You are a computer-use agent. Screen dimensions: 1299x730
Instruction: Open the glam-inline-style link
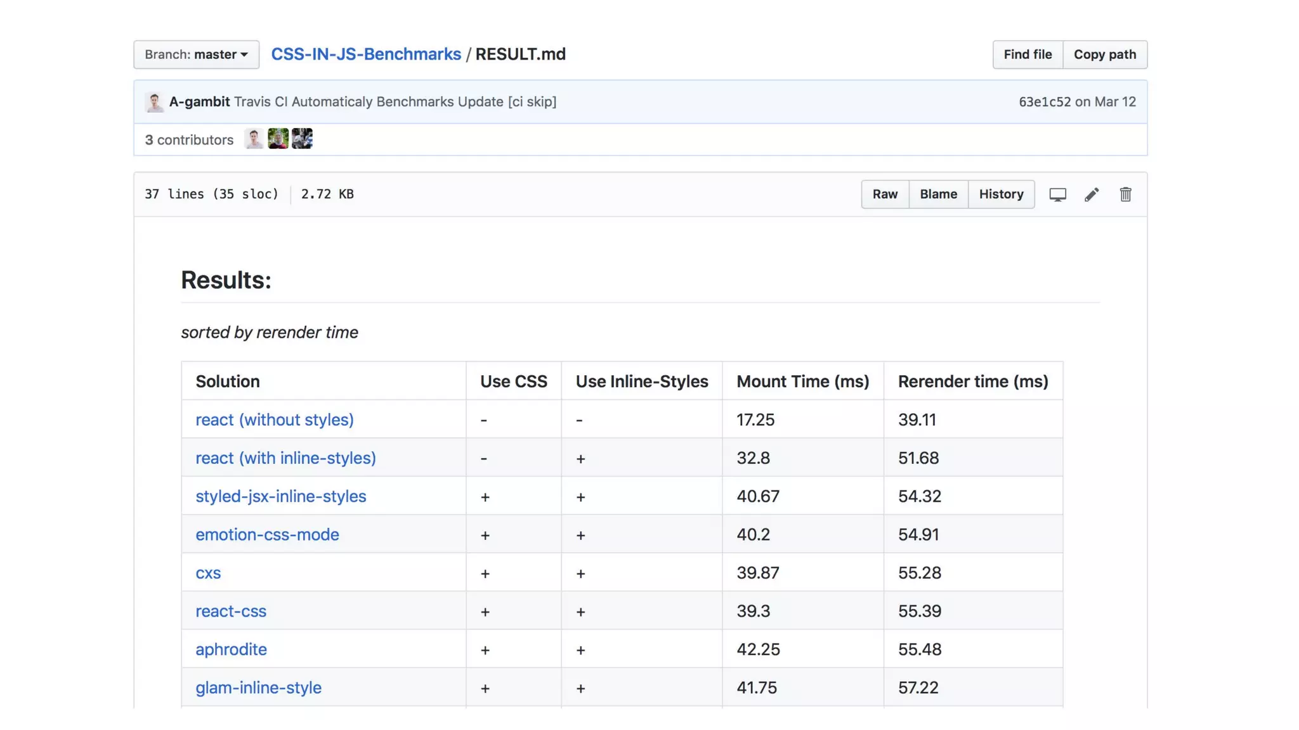click(258, 688)
